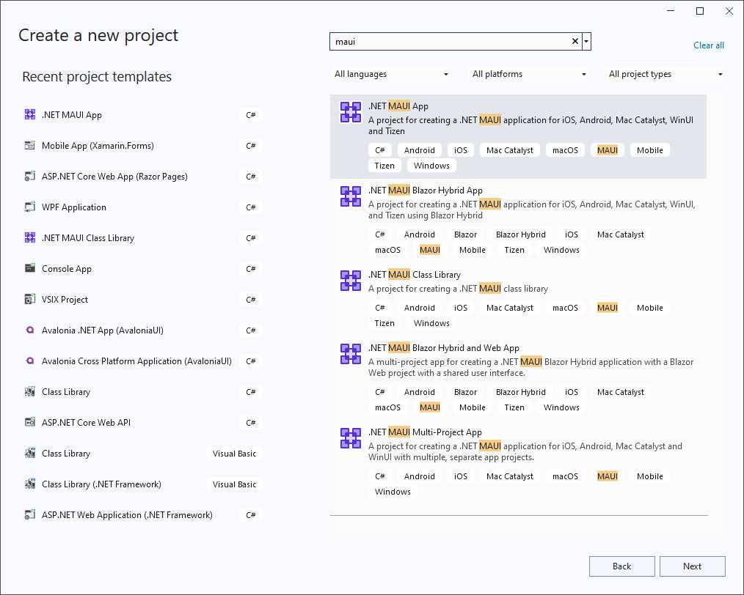This screenshot has width=744, height=595.
Task: Click the Mac Catalyst tag under .NET MAUI App
Action: 510,150
